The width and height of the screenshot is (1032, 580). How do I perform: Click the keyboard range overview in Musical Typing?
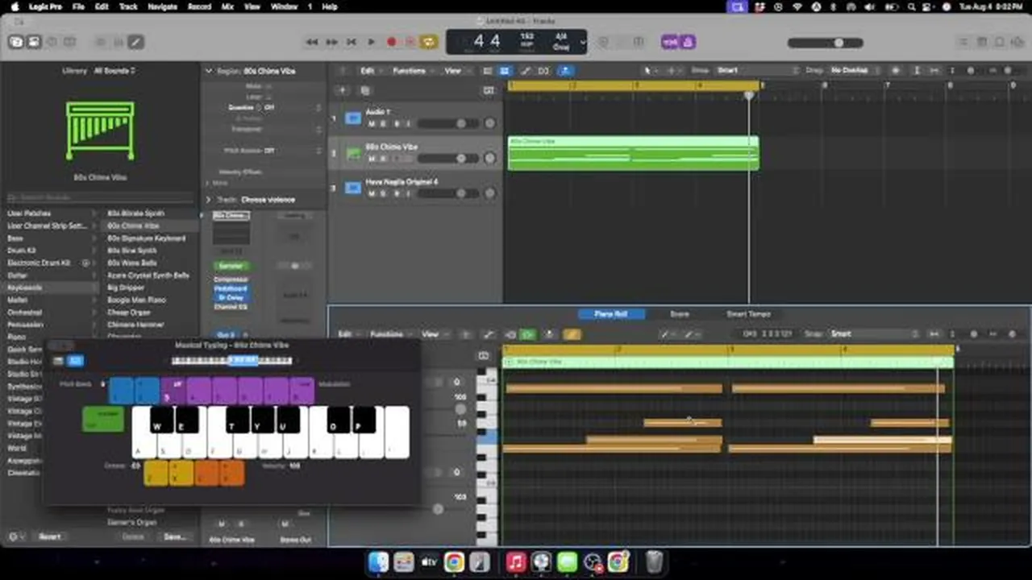[232, 361]
